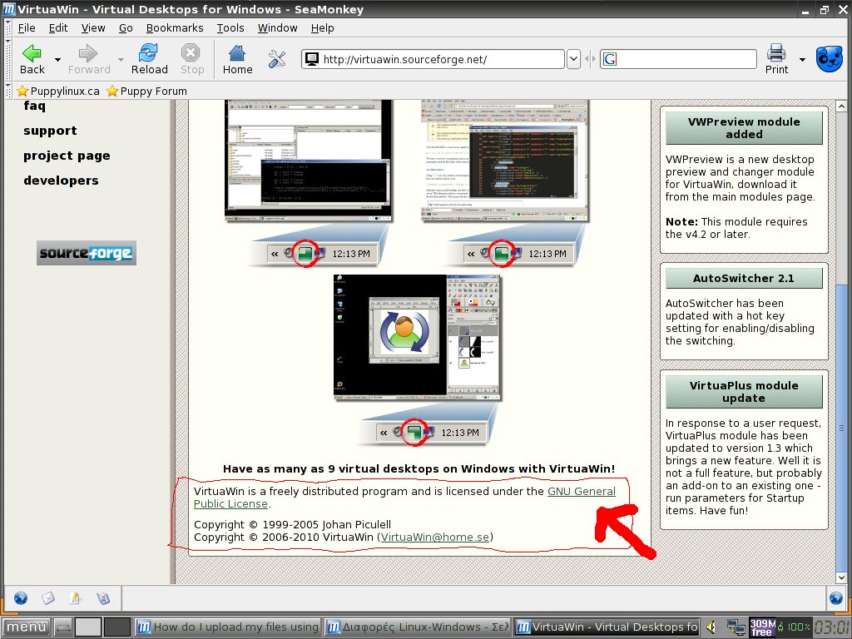Click VWPreview module added heading
The width and height of the screenshot is (852, 639).
point(744,128)
